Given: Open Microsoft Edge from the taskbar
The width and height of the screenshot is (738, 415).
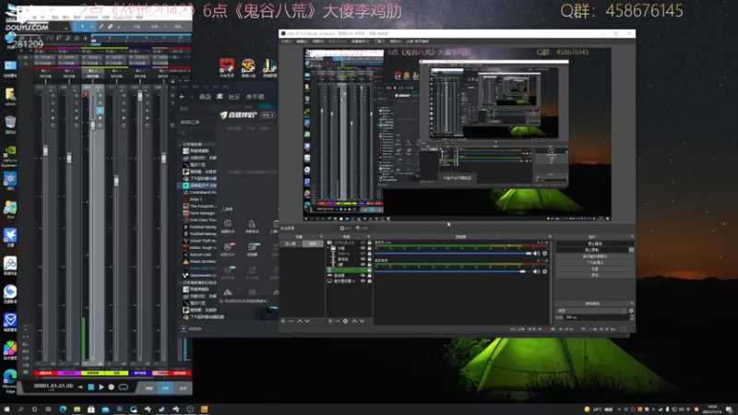Looking at the screenshot, I should (63, 409).
